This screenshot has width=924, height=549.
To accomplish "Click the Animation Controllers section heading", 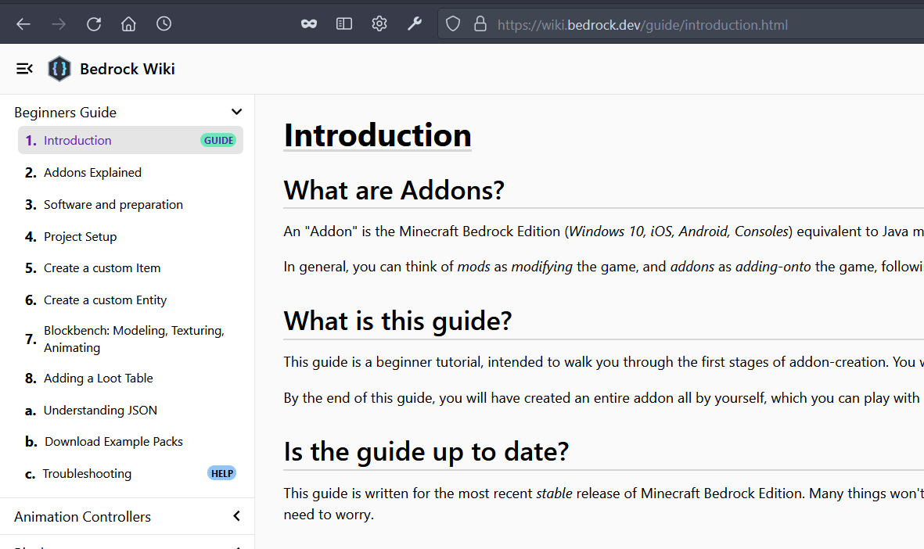I will [x=82, y=517].
